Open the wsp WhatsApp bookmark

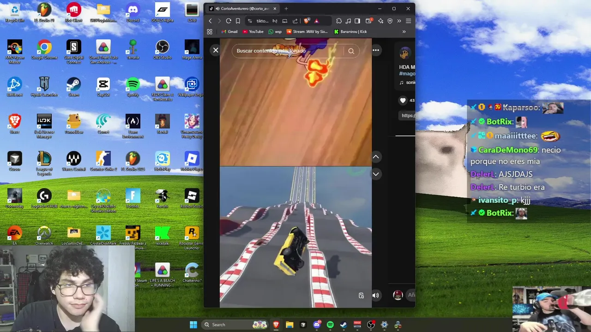[x=274, y=32]
